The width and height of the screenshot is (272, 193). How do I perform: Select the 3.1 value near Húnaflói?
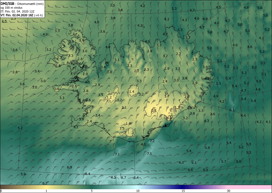tap(117, 60)
